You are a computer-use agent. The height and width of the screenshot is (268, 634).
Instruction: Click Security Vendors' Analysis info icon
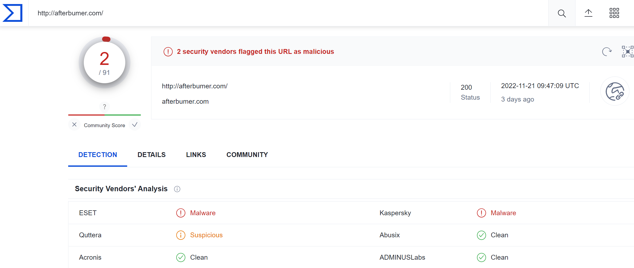tap(177, 189)
